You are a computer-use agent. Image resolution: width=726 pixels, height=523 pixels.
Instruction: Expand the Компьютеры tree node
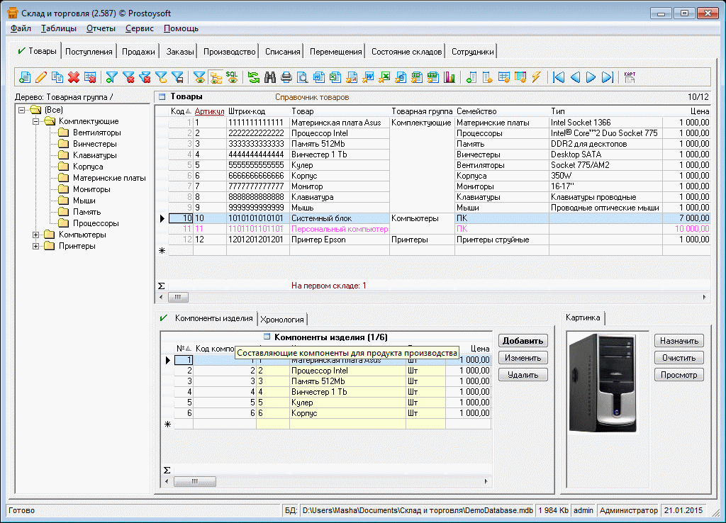click(x=36, y=235)
